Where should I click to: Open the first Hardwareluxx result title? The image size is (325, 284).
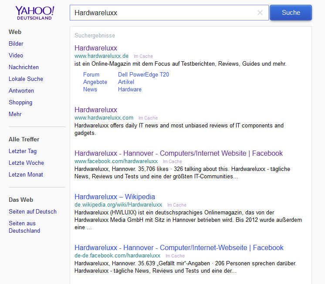96,48
